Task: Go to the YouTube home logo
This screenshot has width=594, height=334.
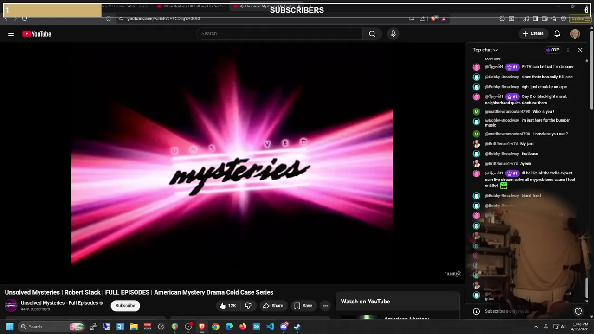Action: [x=37, y=34]
